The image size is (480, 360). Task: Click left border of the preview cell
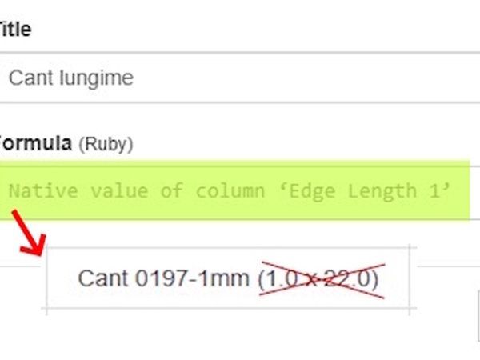pos(47,278)
